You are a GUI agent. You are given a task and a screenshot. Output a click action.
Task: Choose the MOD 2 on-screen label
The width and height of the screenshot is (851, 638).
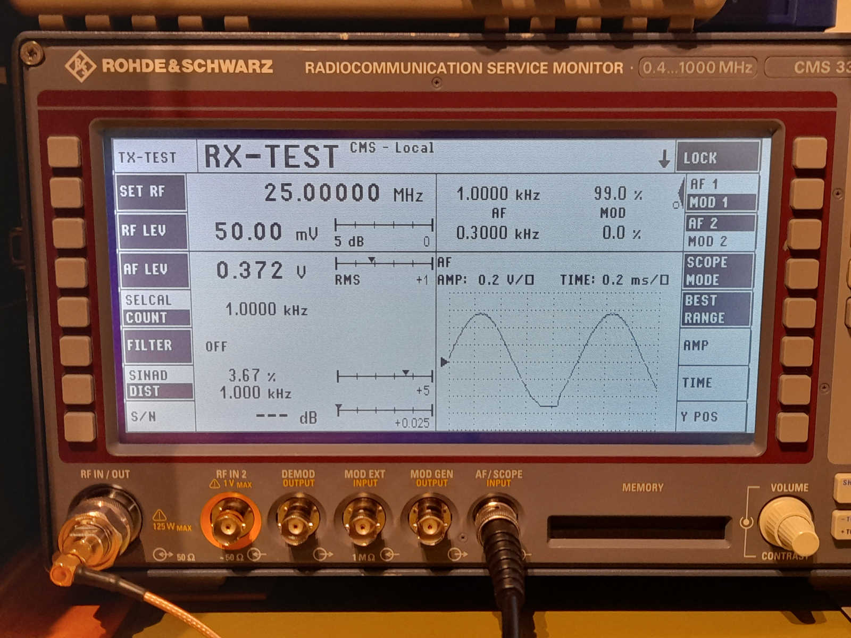pyautogui.click(x=707, y=241)
